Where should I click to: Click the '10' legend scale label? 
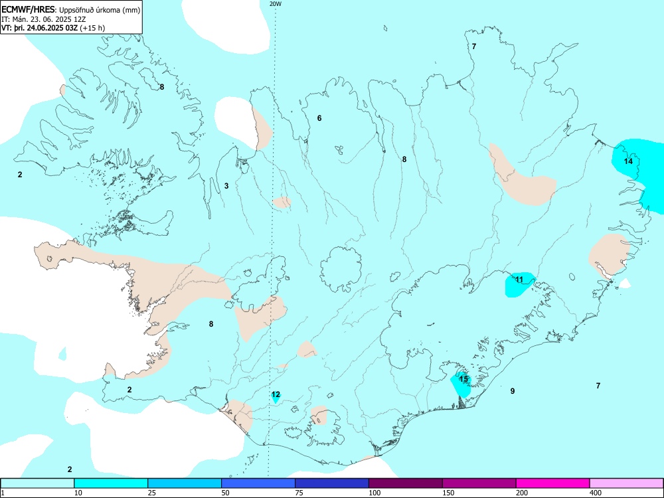coord(78,493)
